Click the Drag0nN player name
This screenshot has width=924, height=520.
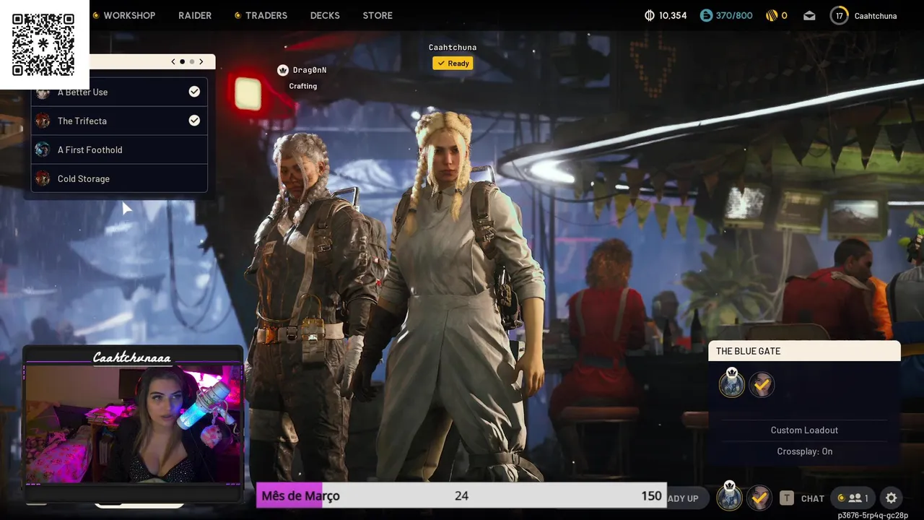point(310,70)
